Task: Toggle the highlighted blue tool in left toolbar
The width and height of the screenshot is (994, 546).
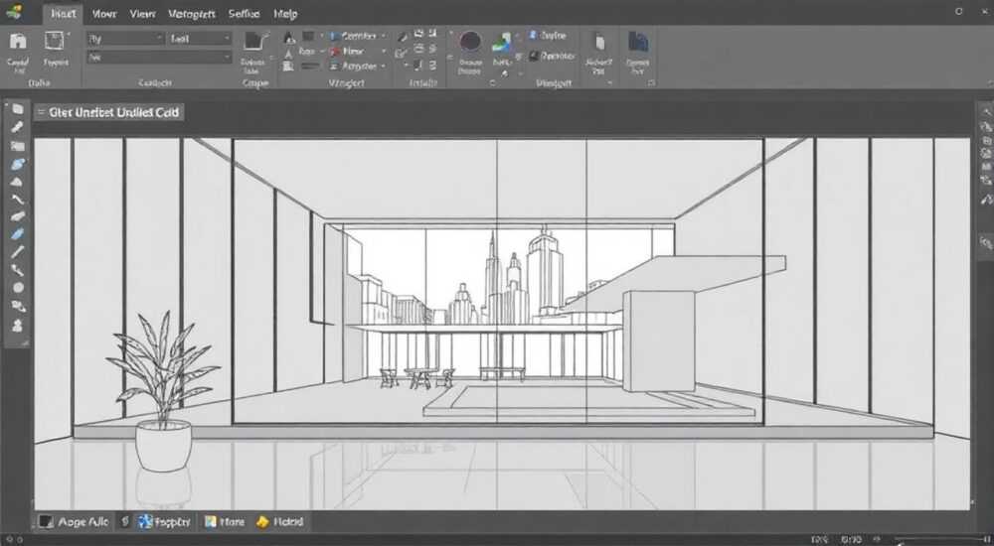Action: coord(17,164)
